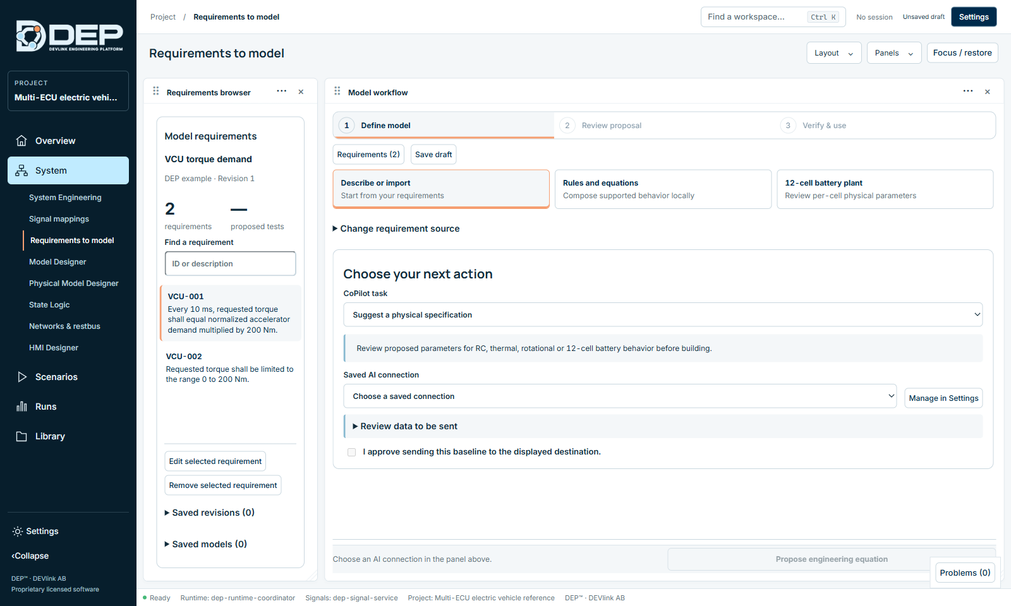The height and width of the screenshot is (606, 1011).
Task: Click Model workflow panel drag handle
Action: [x=337, y=92]
